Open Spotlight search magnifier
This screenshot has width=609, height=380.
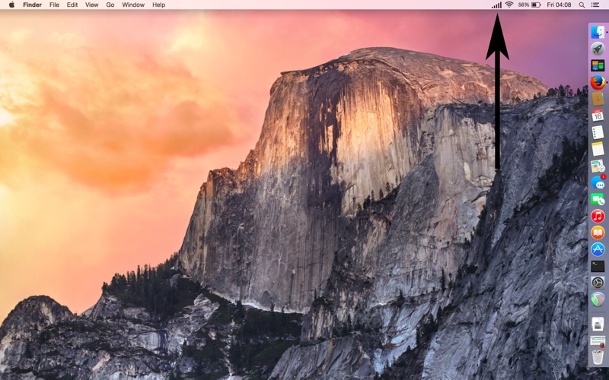pyautogui.click(x=582, y=5)
